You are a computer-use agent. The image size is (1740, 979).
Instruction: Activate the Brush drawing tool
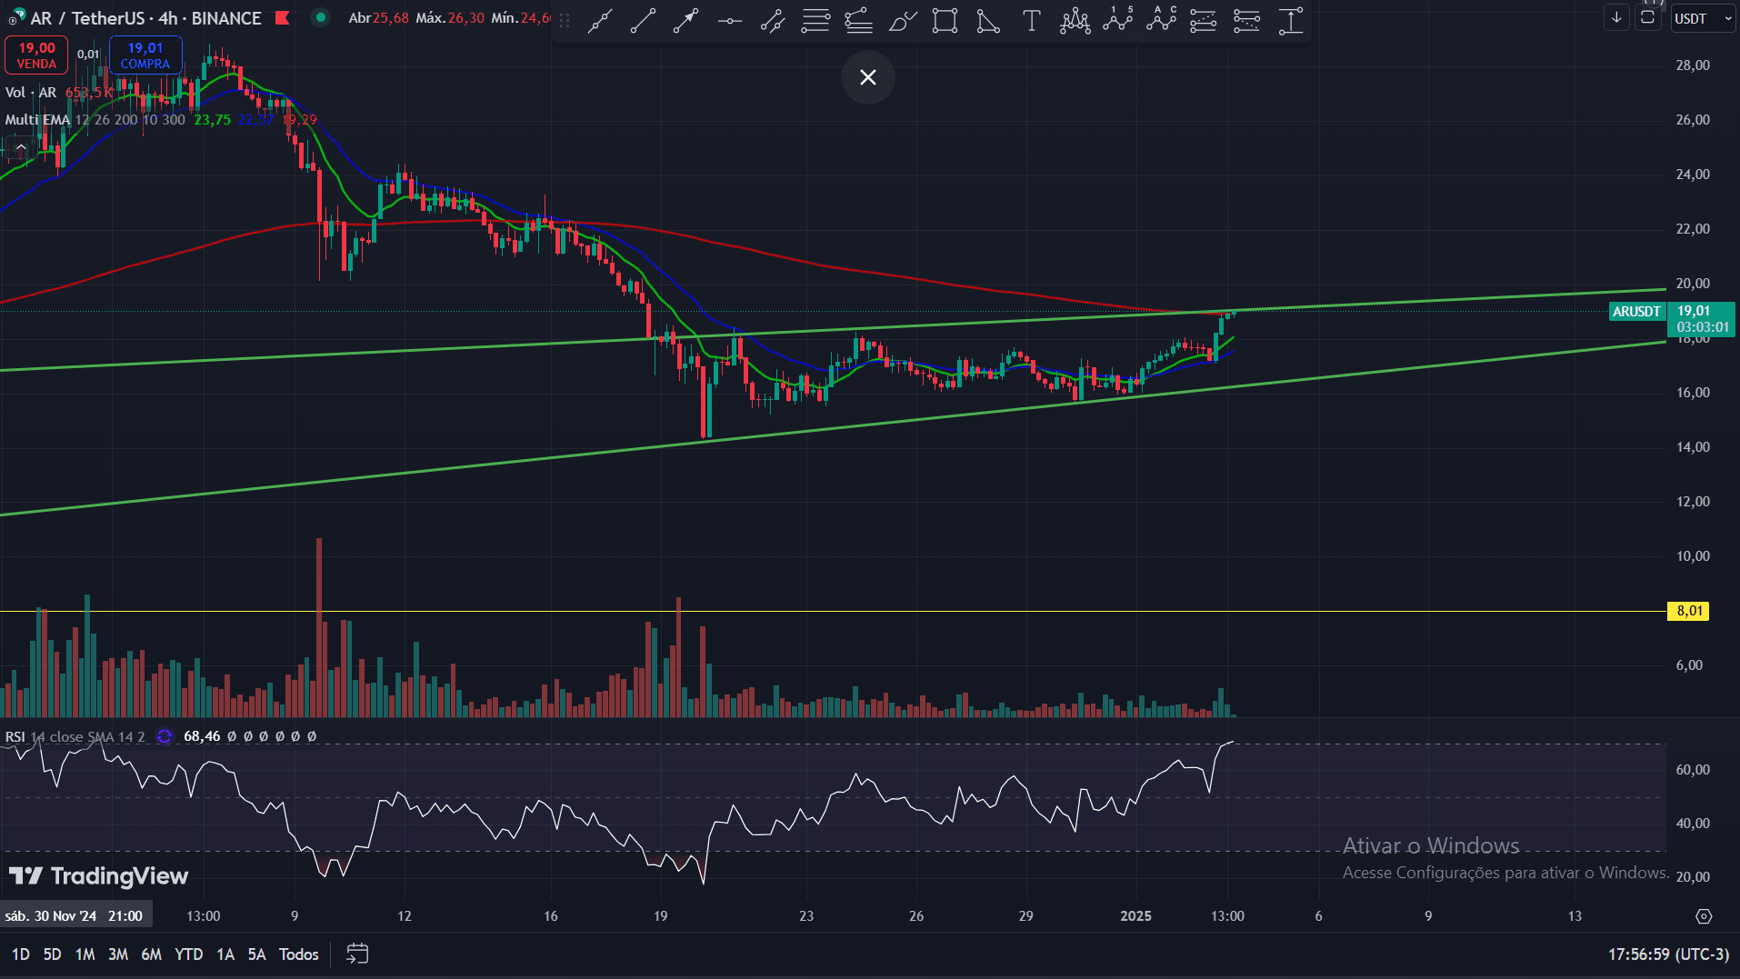tap(902, 20)
